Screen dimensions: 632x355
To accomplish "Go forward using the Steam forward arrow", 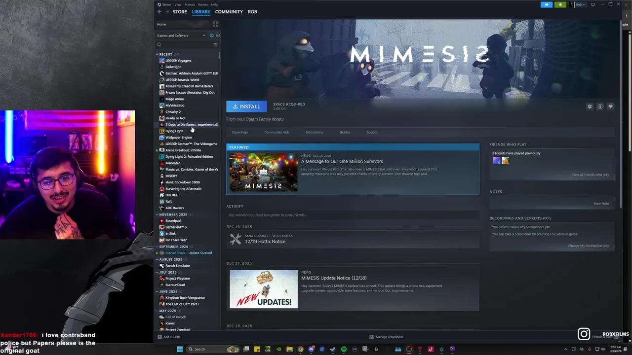I will [167, 12].
